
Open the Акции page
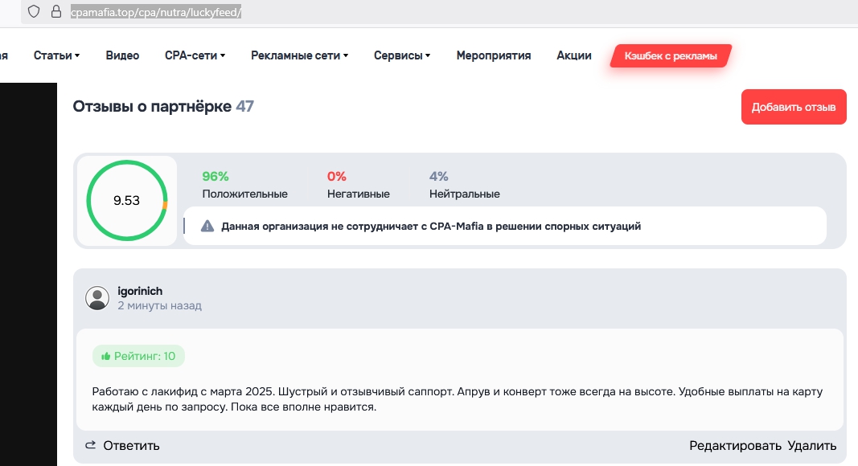574,55
